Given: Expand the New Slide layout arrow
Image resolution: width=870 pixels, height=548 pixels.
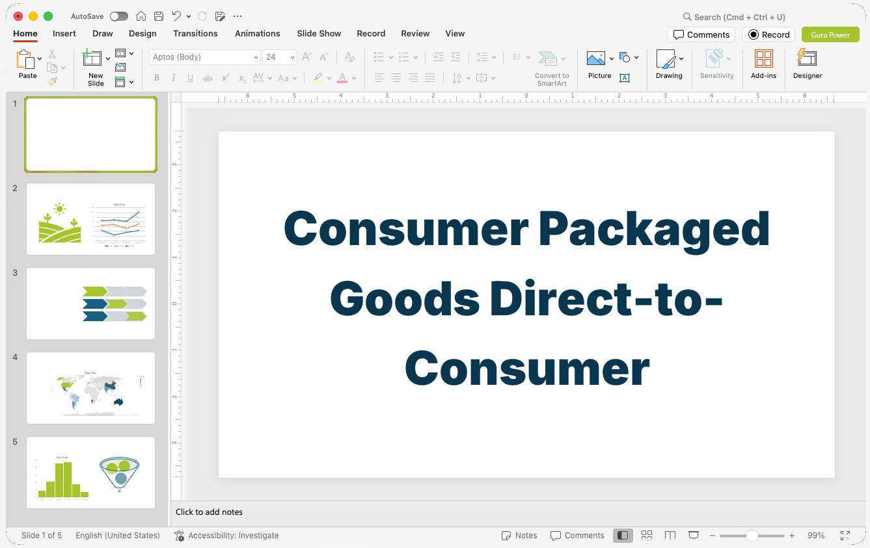Looking at the screenshot, I should coord(108,59).
